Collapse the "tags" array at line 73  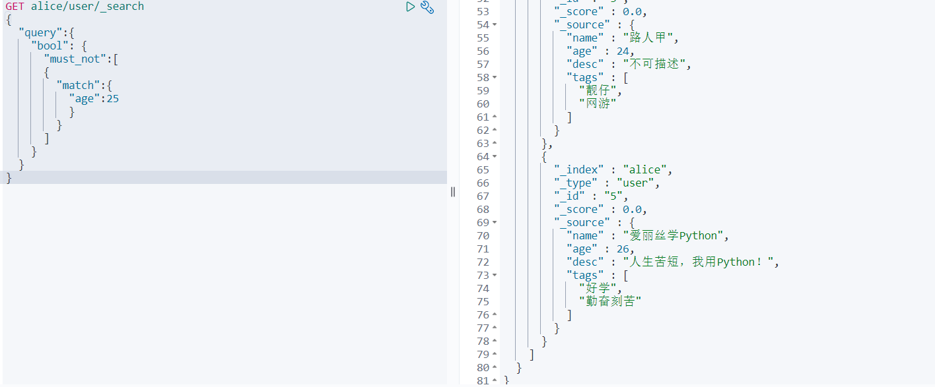(495, 276)
